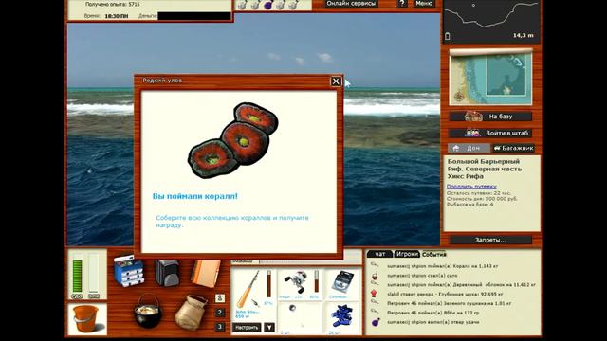Click the bomb icon beside the 'отвар удачи' event
The height and width of the screenshot is (341, 607).
pyautogui.click(x=376, y=322)
